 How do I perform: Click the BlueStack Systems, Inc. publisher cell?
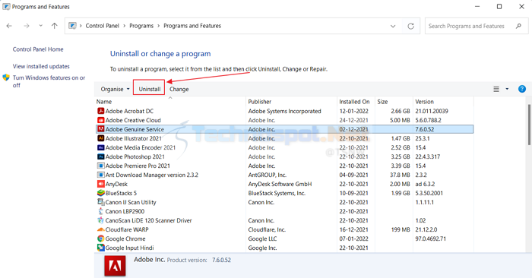277,193
